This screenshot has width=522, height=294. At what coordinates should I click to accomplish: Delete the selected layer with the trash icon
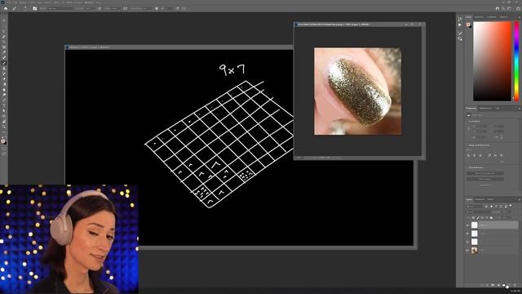[515, 285]
